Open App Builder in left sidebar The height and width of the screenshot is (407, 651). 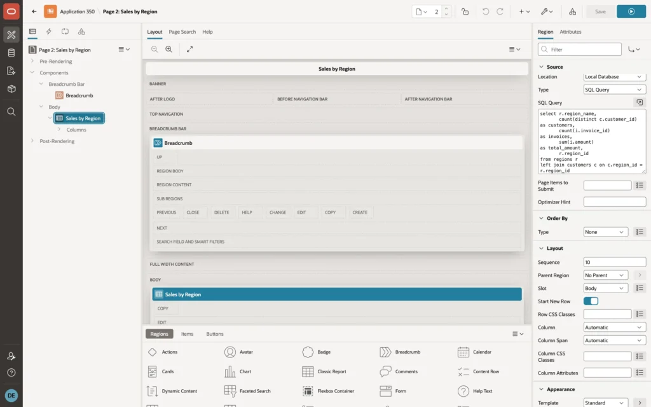(x=11, y=34)
